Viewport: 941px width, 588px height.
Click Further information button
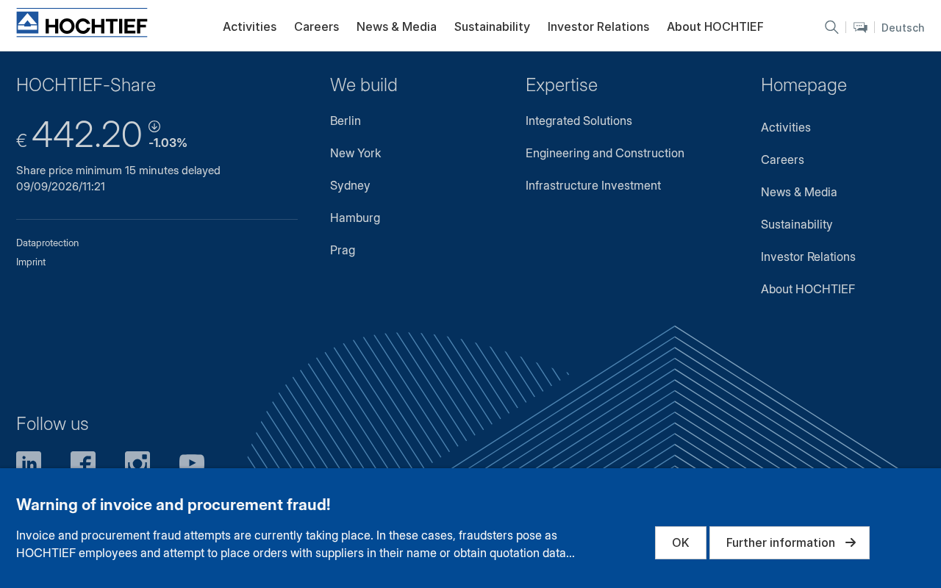click(790, 542)
